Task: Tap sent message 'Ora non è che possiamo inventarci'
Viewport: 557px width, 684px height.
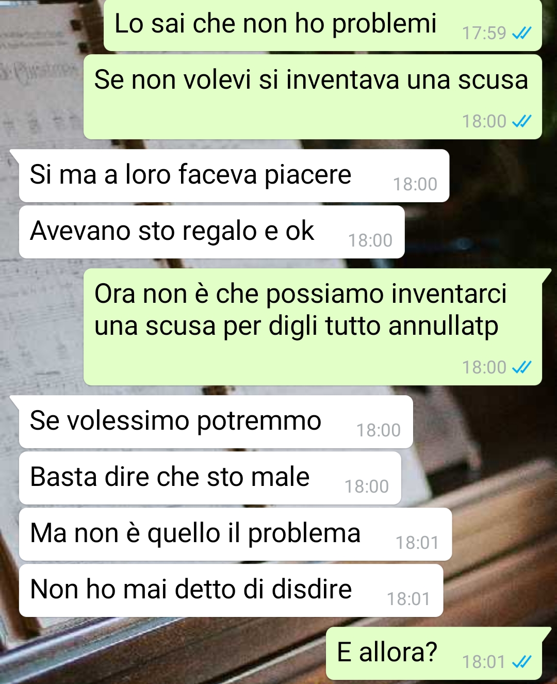Action: click(313, 327)
